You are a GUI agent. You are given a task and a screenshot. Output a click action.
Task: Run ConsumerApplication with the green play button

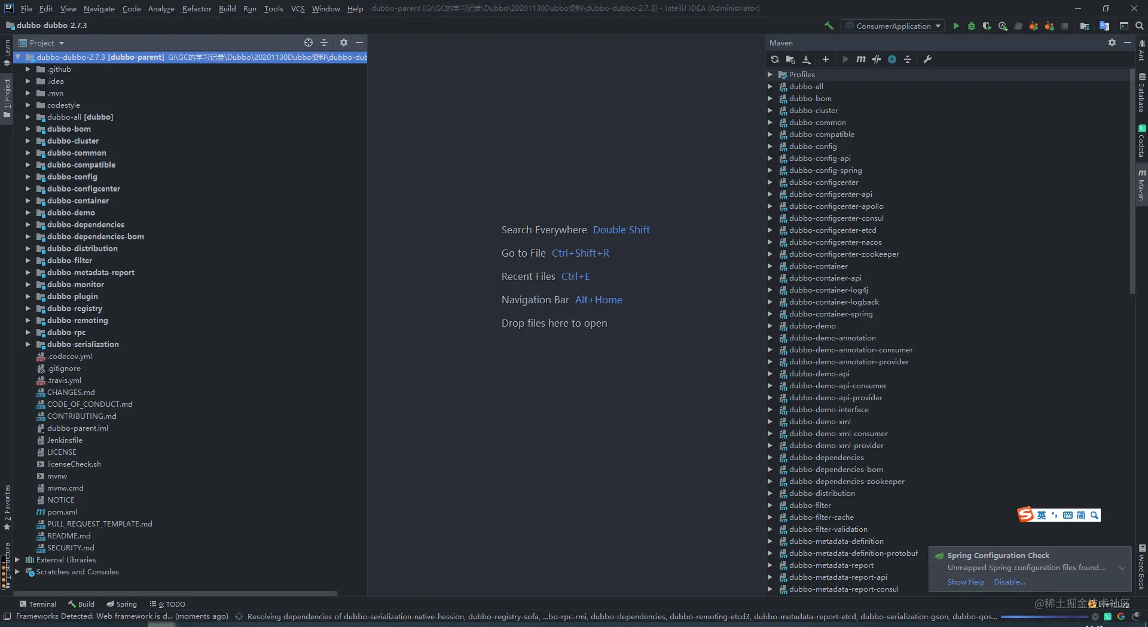tap(956, 26)
